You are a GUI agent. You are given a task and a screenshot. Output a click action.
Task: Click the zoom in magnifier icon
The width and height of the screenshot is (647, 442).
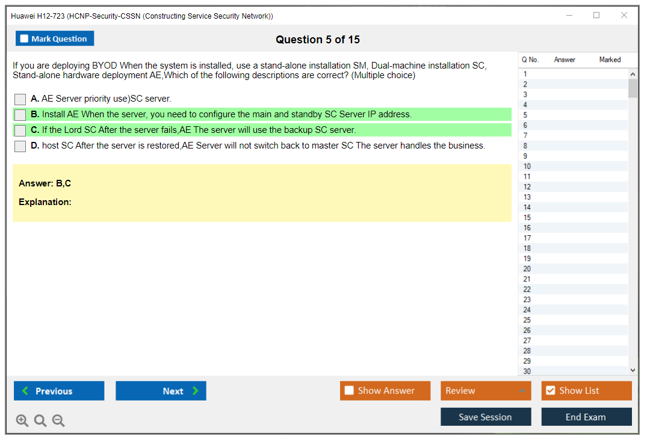coord(22,421)
